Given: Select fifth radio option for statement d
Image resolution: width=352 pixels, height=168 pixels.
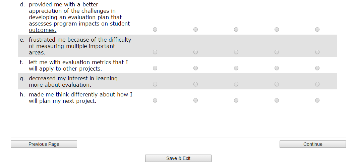Looking at the screenshot, I should [x=317, y=30].
